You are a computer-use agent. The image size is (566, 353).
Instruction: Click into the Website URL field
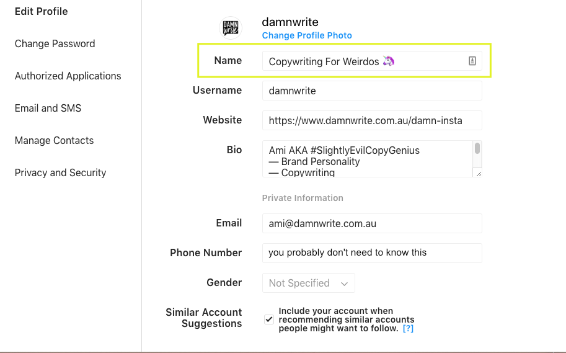click(372, 120)
